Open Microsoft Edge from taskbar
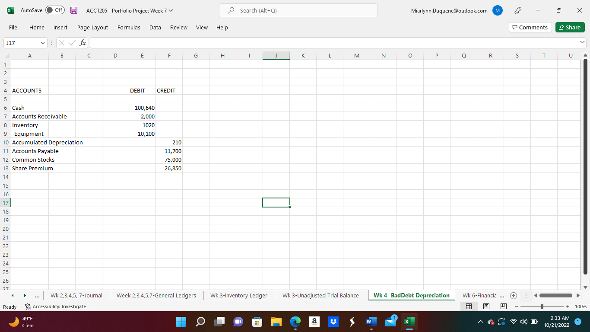590x332 pixels. tap(295, 322)
